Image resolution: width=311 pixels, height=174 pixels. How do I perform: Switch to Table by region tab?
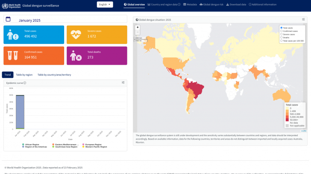24,74
